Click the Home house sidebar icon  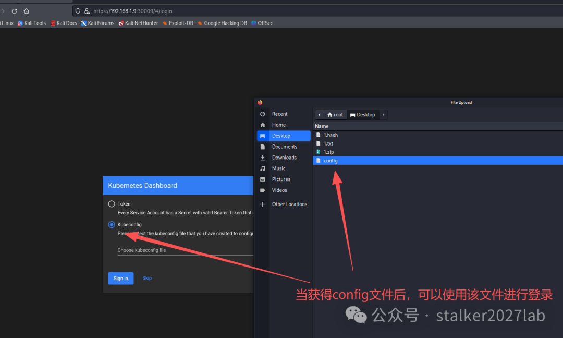point(262,125)
